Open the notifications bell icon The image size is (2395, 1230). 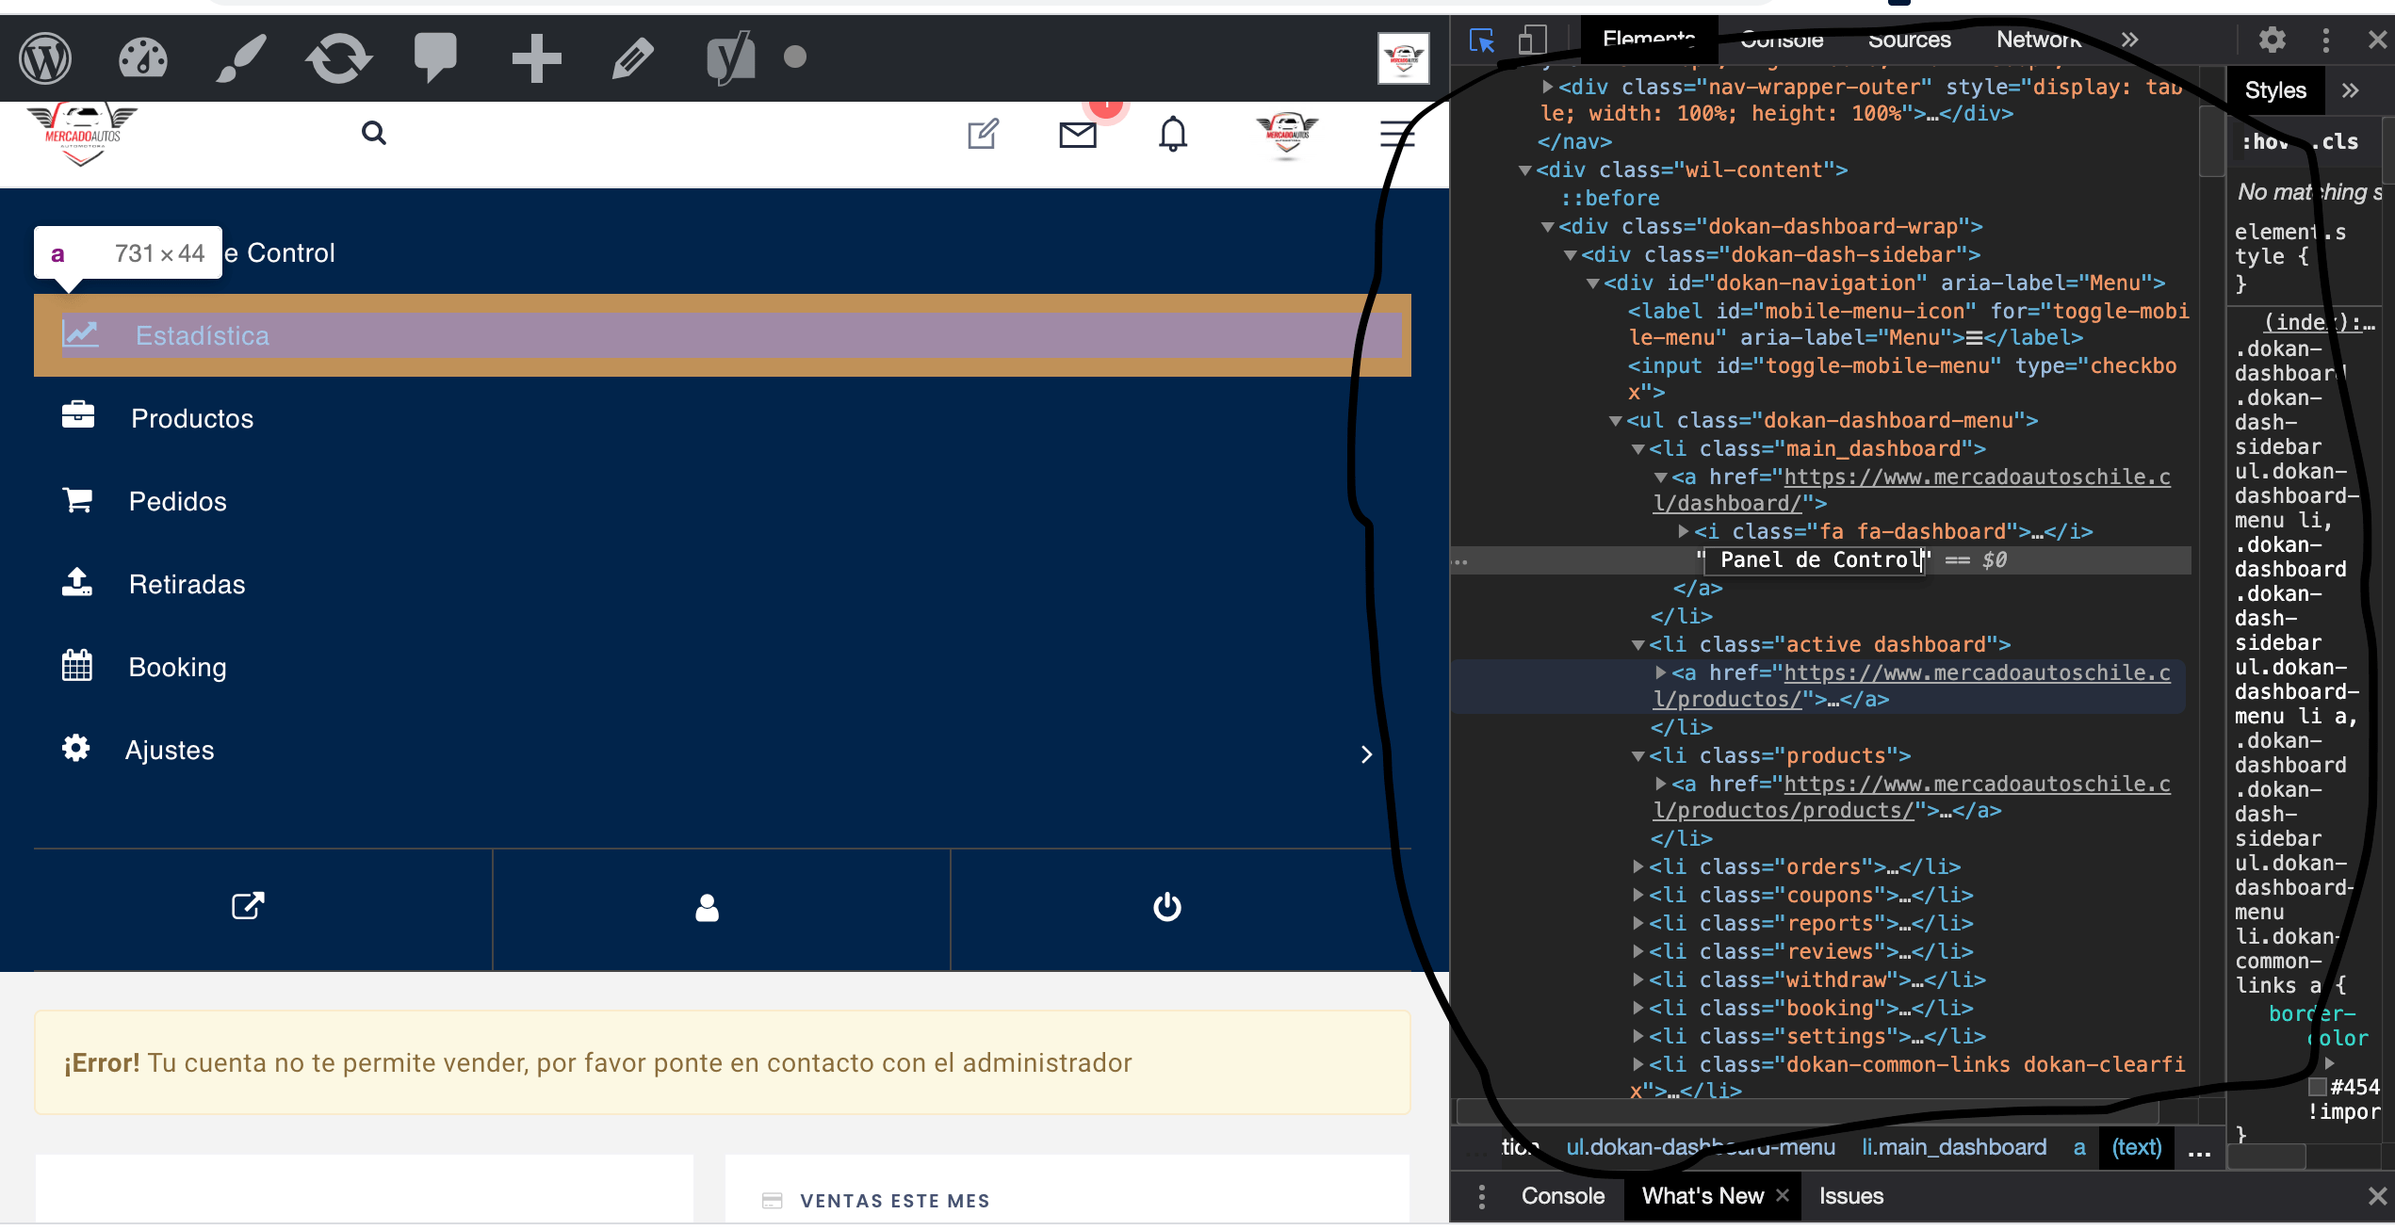(x=1173, y=134)
